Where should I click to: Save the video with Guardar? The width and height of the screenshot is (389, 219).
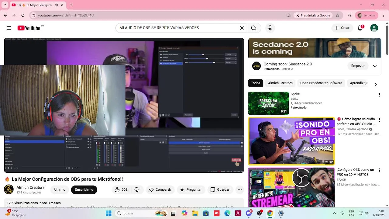[220, 190]
